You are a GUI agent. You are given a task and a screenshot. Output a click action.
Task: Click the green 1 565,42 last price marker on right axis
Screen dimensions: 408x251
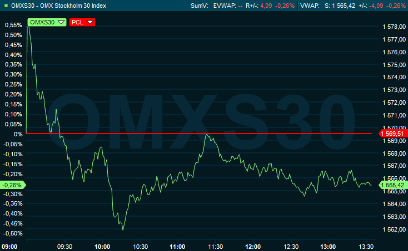pyautogui.click(x=393, y=185)
